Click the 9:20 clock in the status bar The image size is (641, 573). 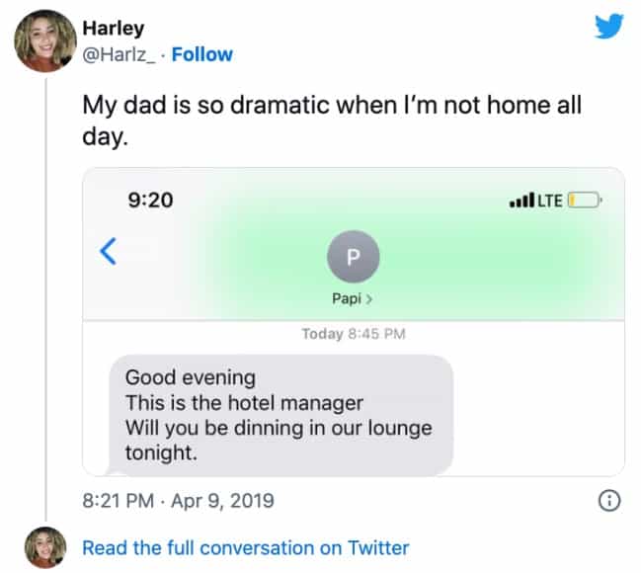pos(150,200)
